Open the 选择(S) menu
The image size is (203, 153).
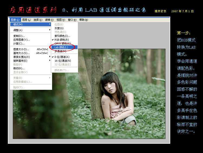coord(38,20)
